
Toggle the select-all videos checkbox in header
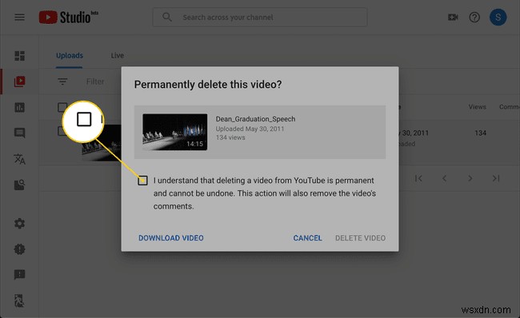click(62, 107)
